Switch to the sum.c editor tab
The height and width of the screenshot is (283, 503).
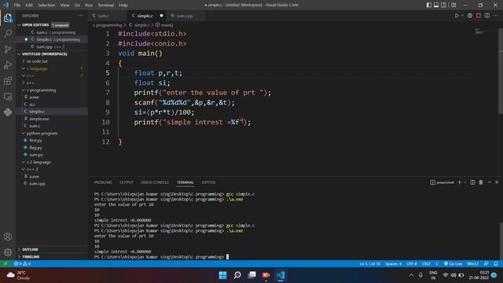[x=103, y=16]
